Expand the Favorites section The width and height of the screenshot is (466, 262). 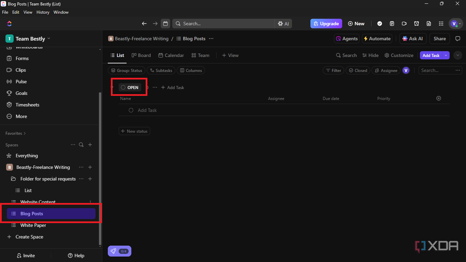[15, 133]
